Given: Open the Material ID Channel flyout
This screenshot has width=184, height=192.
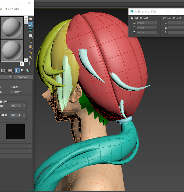Looking at the screenshot, I should pyautogui.click(x=3, y=71).
